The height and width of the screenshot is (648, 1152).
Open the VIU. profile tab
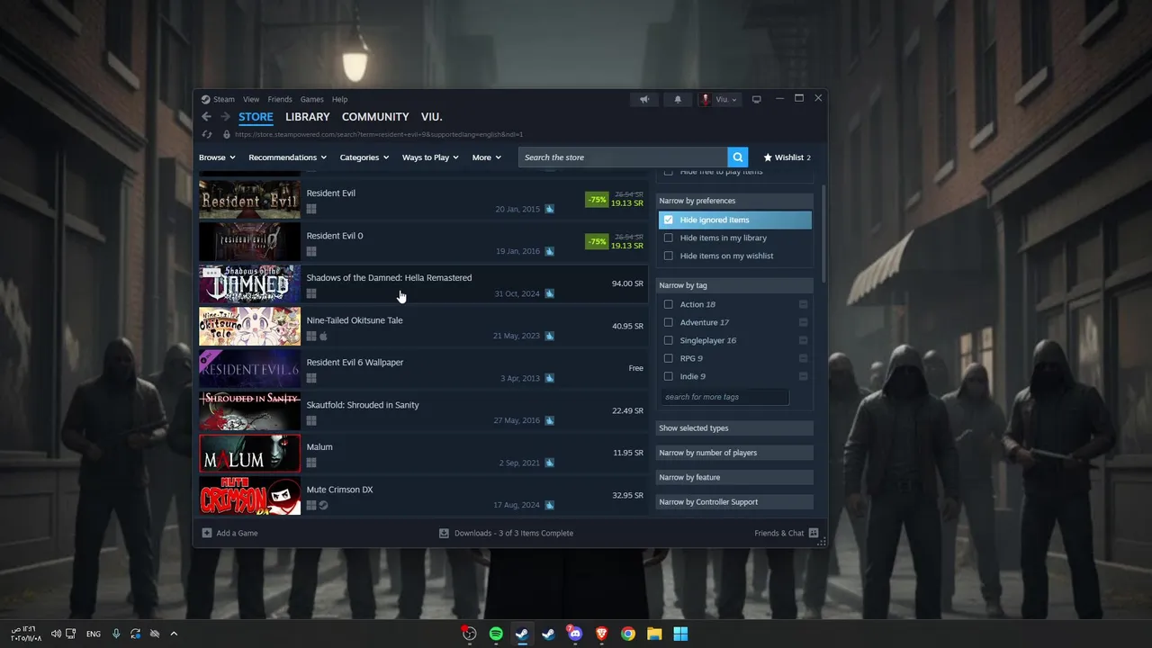(x=432, y=117)
